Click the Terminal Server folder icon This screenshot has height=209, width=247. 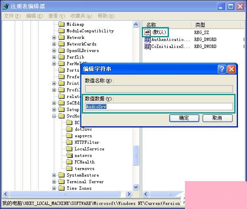coord(61,182)
